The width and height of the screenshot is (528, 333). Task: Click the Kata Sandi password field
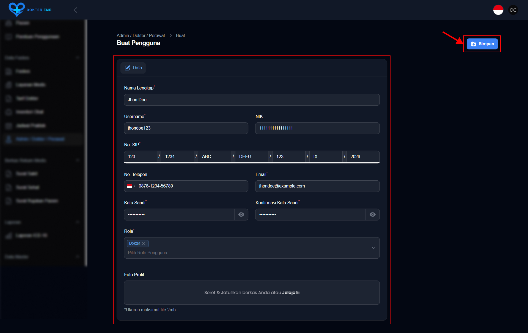point(179,214)
